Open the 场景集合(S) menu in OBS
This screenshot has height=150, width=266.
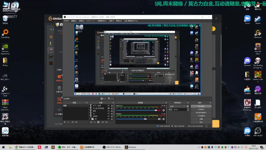tap(102, 21)
